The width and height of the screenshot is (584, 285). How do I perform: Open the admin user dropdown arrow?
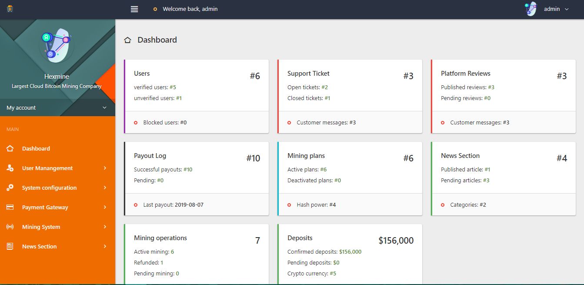coord(567,9)
